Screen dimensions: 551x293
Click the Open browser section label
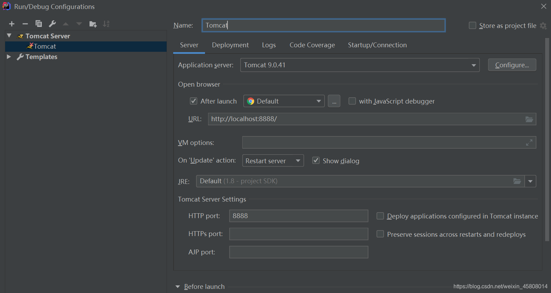(199, 84)
